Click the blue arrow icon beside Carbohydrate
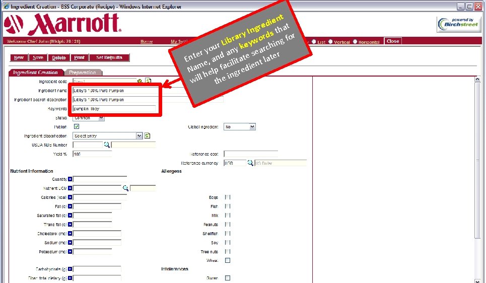 (x=70, y=269)
